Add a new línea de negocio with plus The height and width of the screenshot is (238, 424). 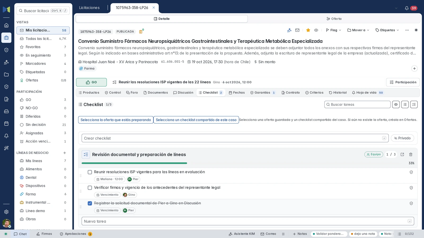pyautogui.click(x=65, y=153)
